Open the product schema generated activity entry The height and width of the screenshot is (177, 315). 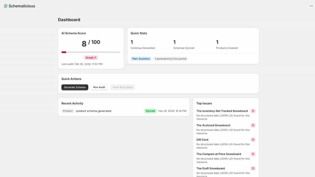pos(94,111)
